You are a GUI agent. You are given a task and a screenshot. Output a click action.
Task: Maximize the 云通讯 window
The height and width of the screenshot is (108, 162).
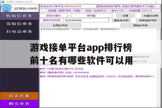click(145, 2)
